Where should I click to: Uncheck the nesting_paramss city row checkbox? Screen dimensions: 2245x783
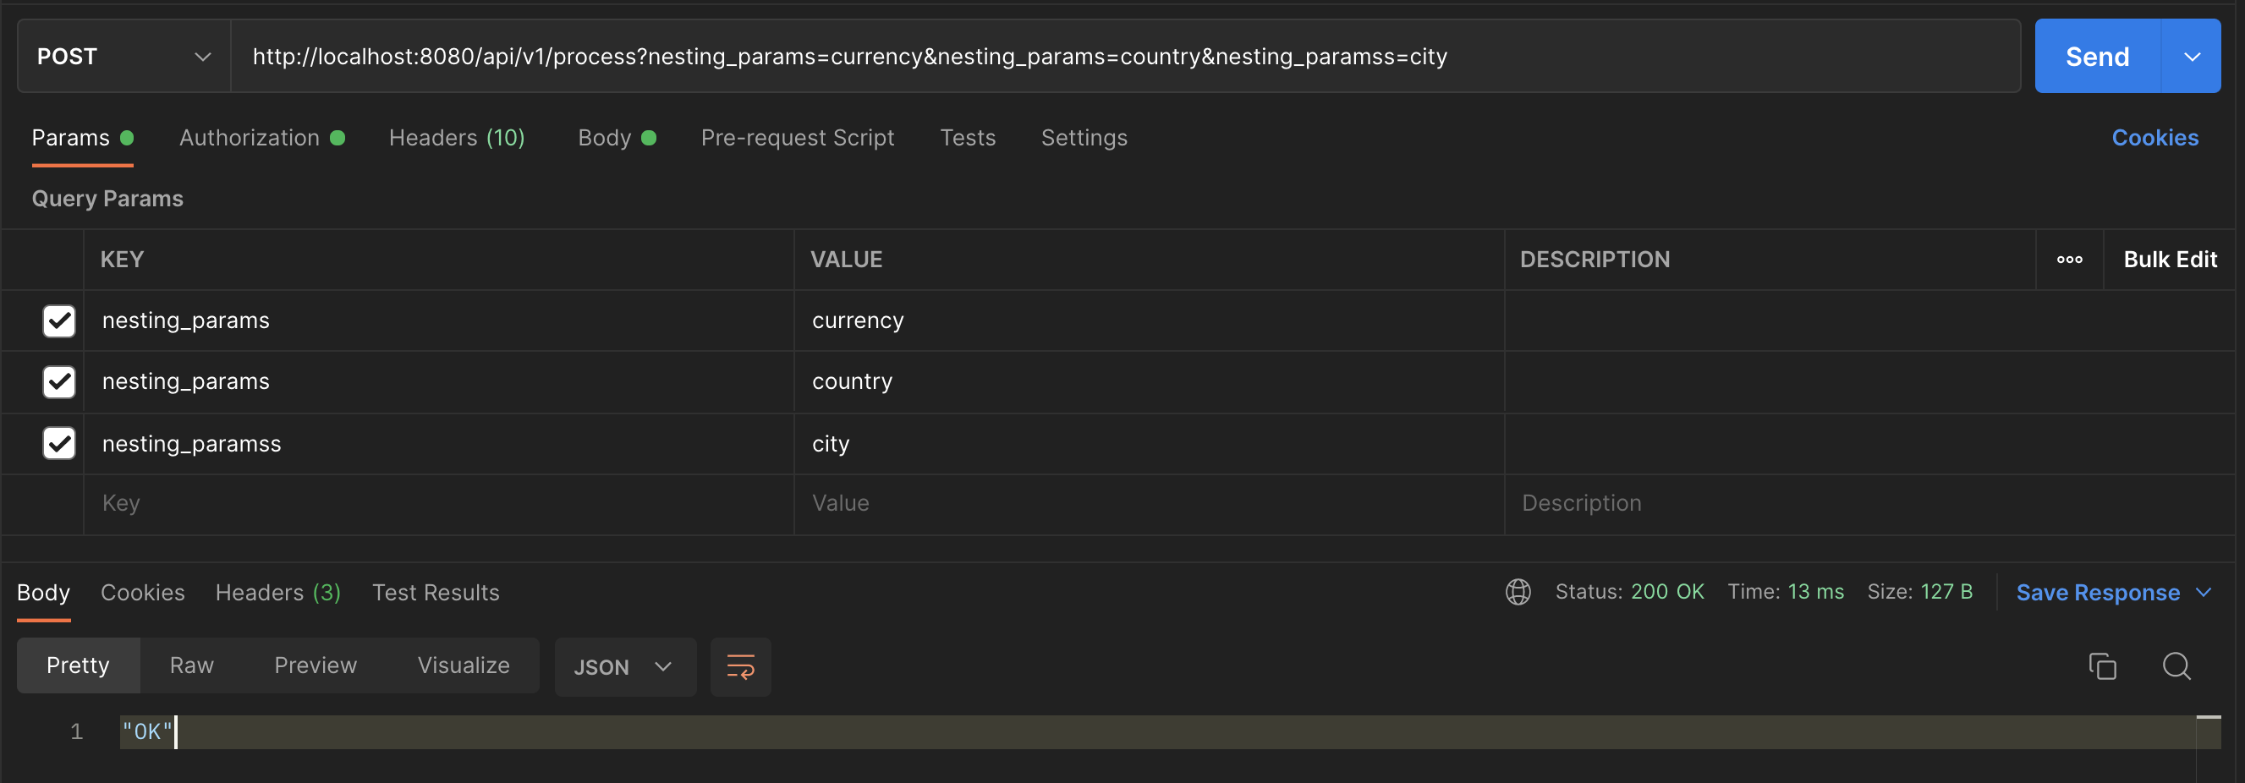tap(59, 443)
